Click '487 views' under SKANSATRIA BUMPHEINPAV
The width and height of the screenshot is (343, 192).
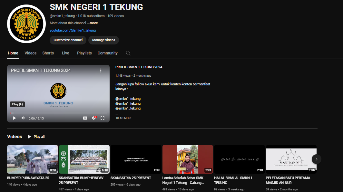(x=65, y=189)
